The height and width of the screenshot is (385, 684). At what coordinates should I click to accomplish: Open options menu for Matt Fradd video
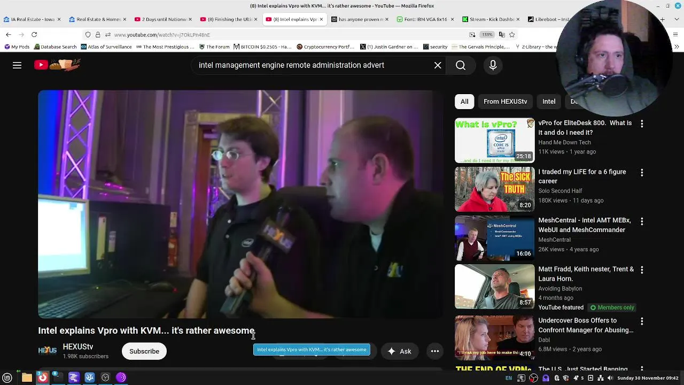[642, 270]
